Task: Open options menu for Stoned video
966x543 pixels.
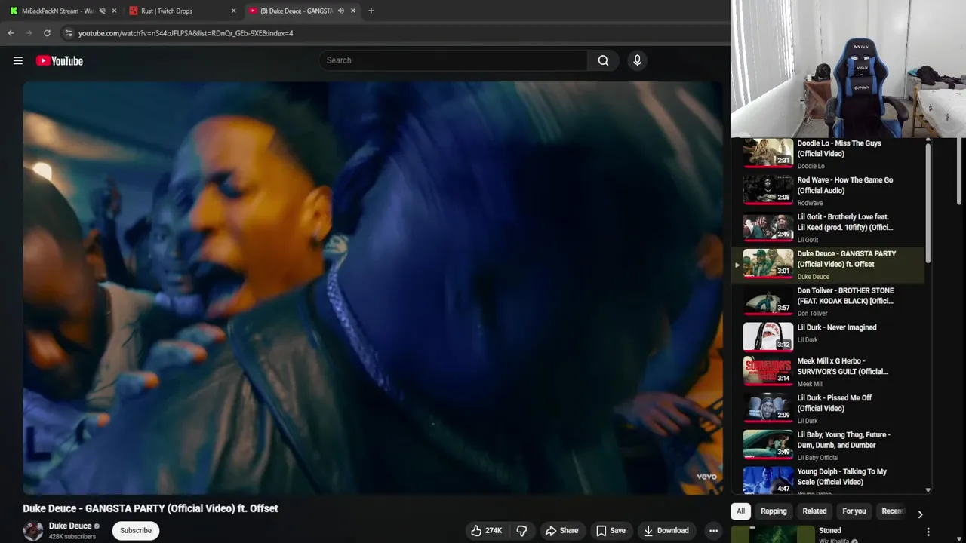Action: click(928, 532)
